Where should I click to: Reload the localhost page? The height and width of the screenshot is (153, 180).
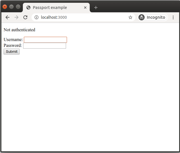(25, 17)
